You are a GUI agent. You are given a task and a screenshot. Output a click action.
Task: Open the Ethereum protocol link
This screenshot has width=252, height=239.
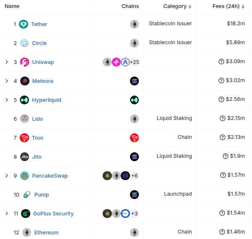pos(46,233)
